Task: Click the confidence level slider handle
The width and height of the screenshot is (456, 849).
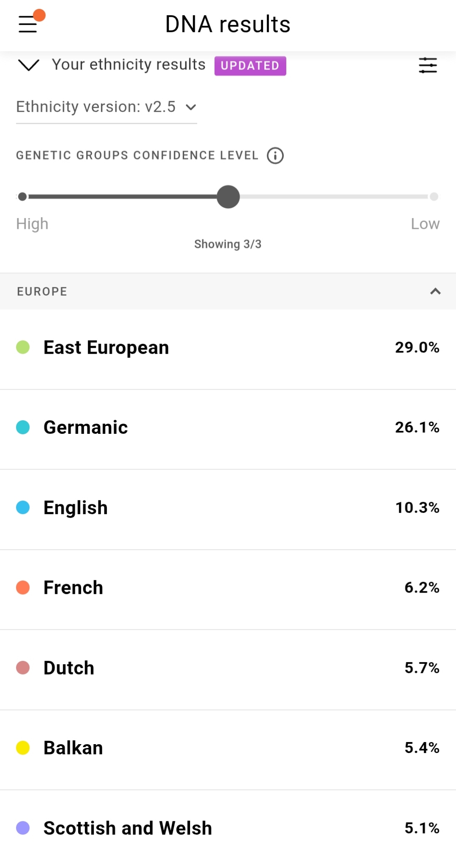Action: click(x=228, y=197)
